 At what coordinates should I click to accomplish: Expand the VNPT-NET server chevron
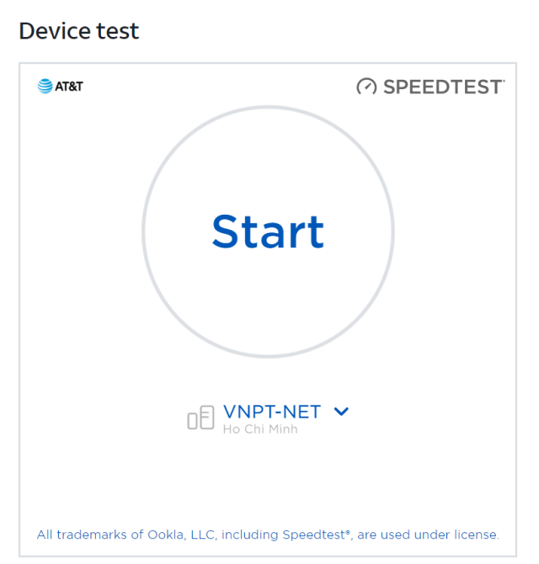click(x=341, y=412)
